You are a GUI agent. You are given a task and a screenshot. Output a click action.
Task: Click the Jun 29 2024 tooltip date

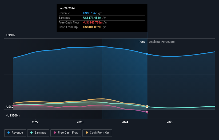[67, 8]
